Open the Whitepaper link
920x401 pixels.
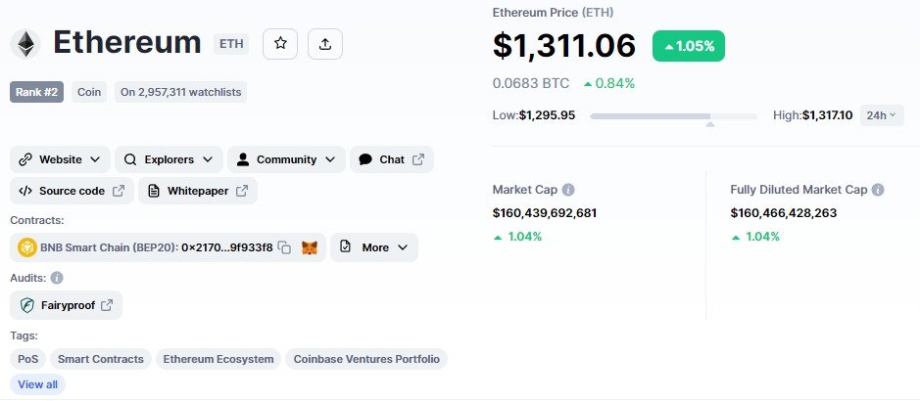click(198, 191)
